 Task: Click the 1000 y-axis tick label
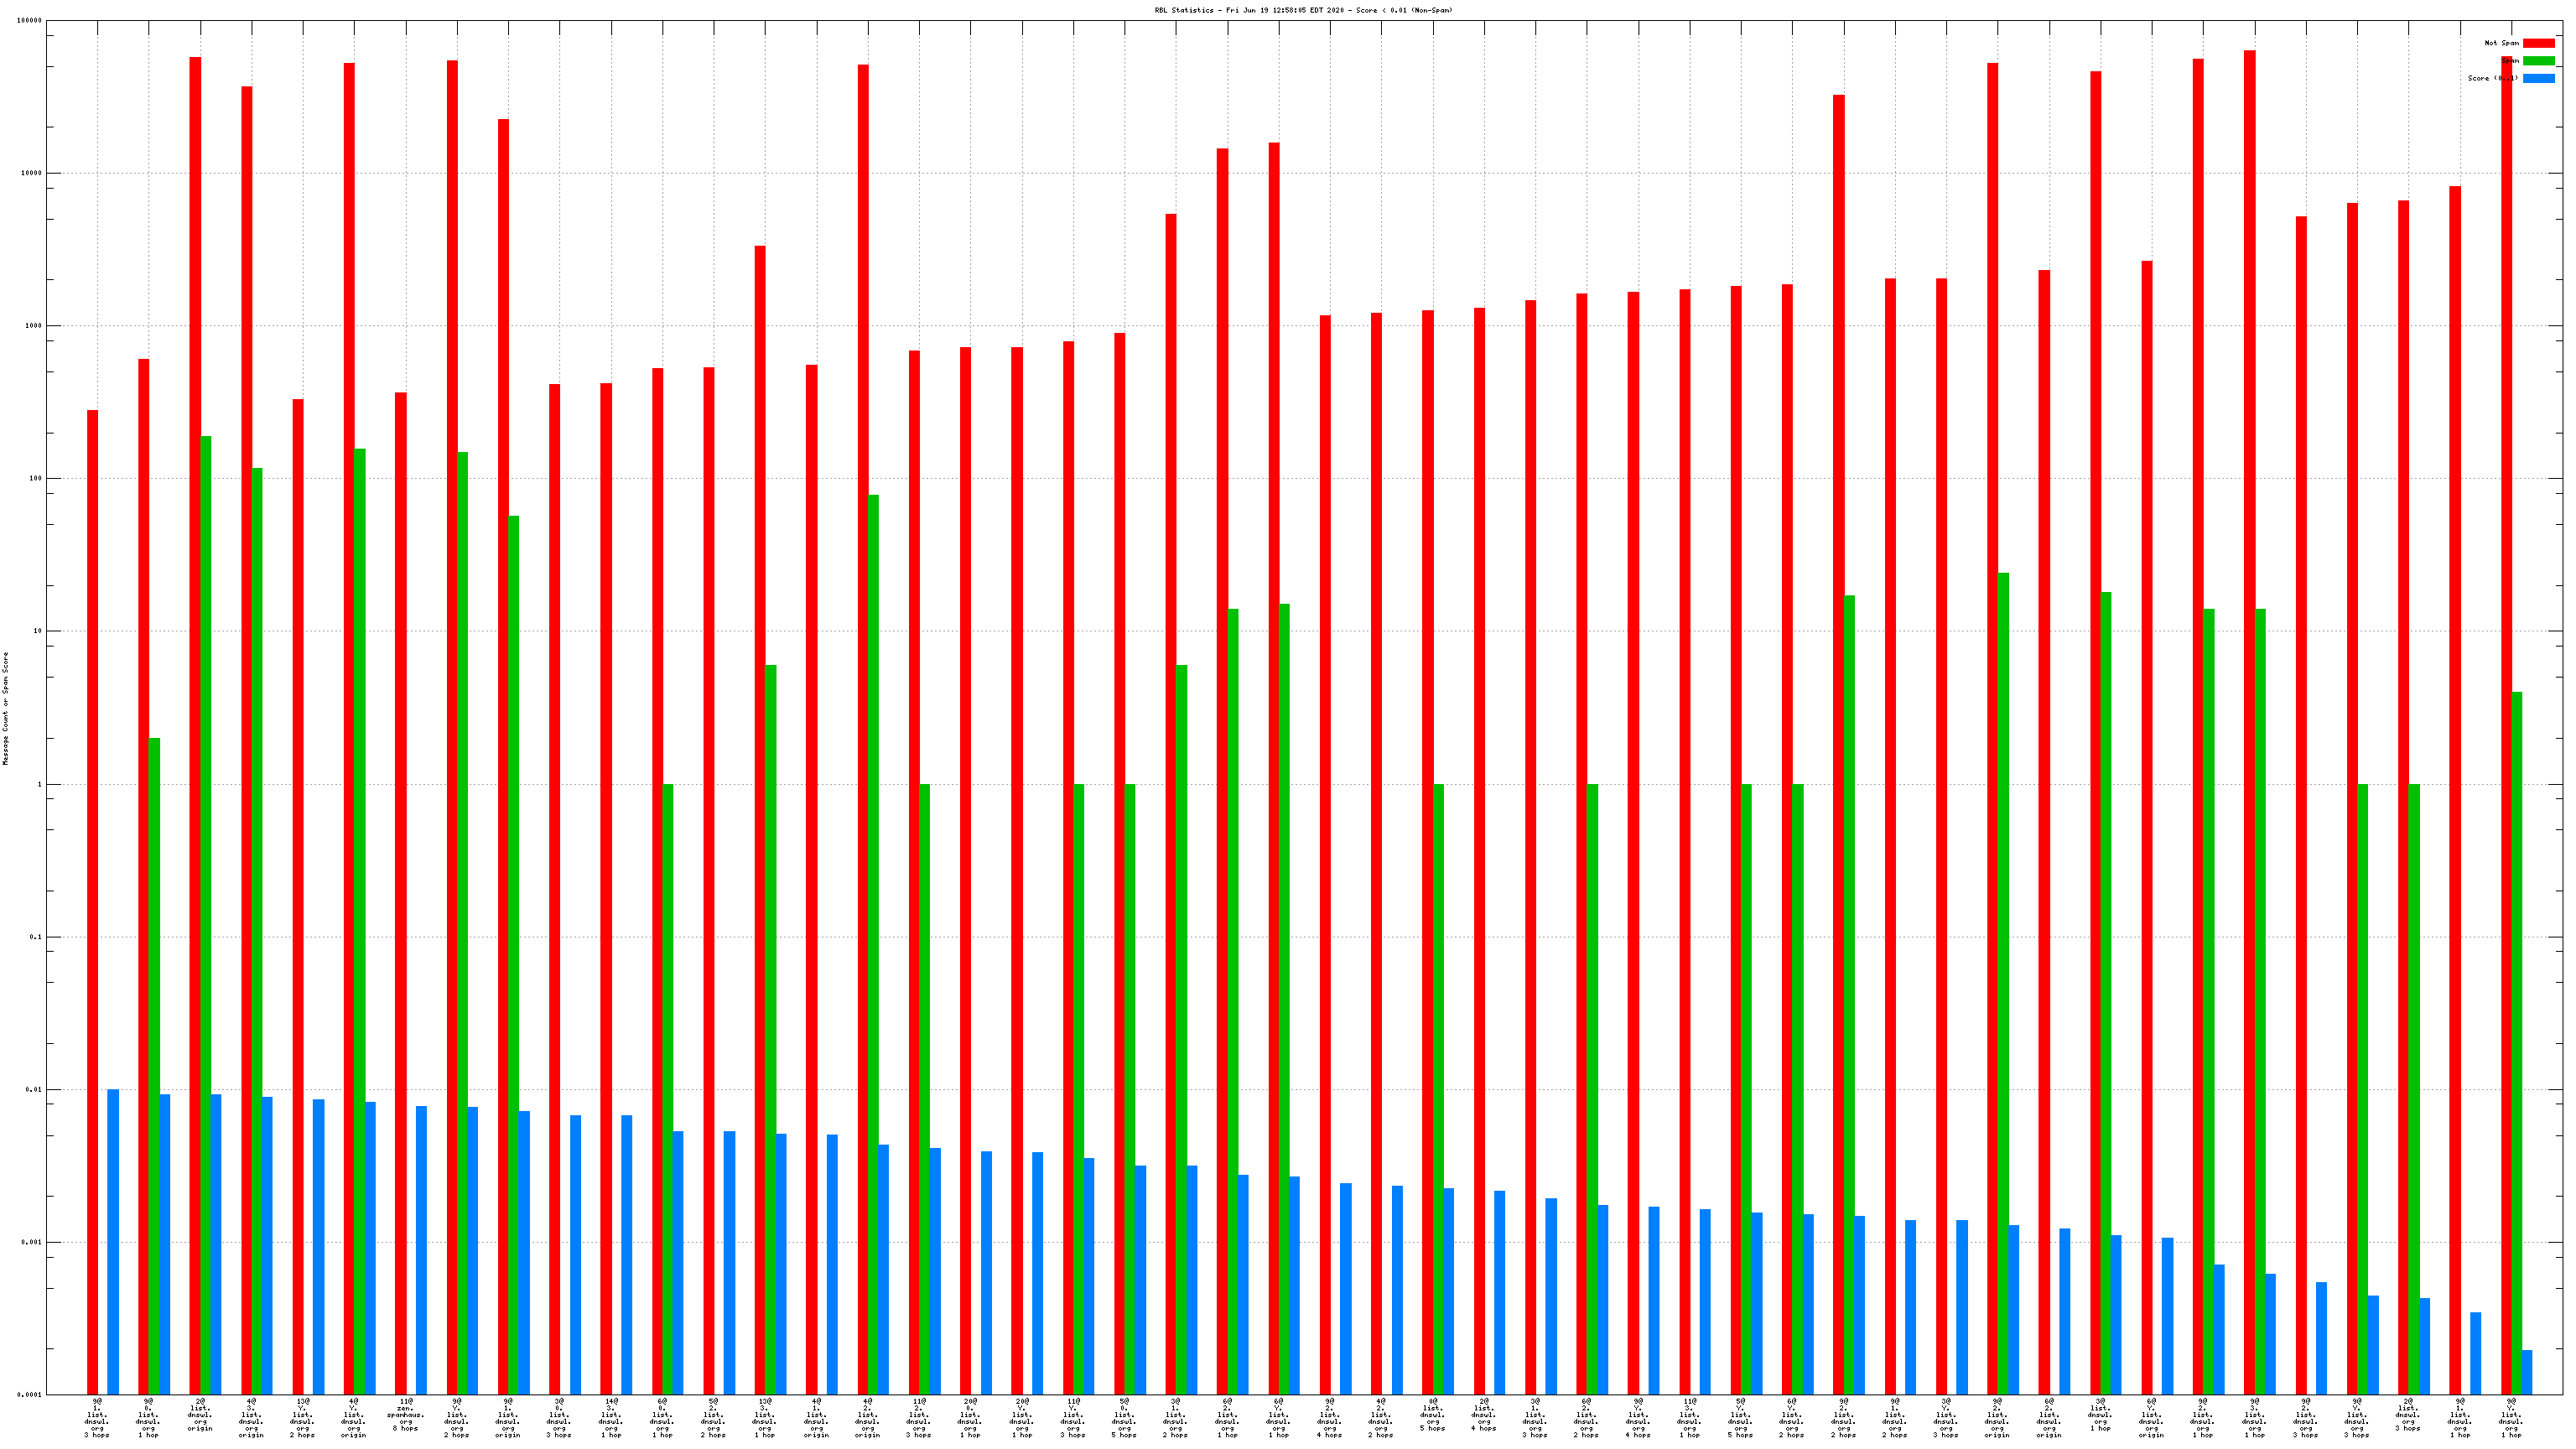(x=33, y=326)
